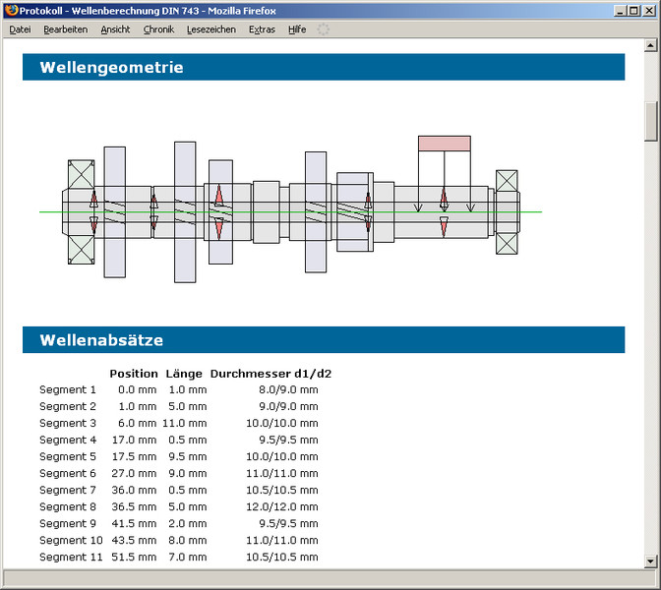Click the right bearing symbol on the shaft
Viewport: 661px width, 590px height.
[507, 212]
